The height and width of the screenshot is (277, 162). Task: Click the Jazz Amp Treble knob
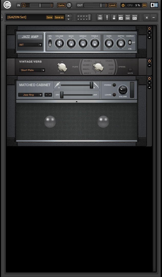[95, 43]
